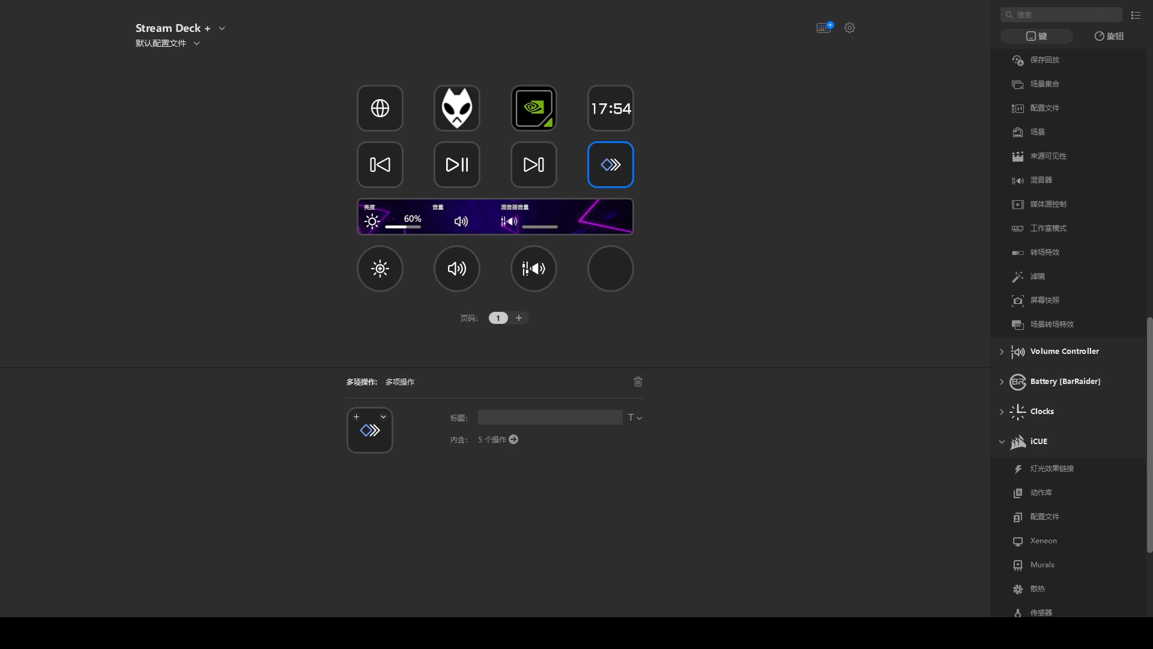The height and width of the screenshot is (649, 1153).
Task: Expand the Battery BarRaider plugin section
Action: click(x=1002, y=381)
